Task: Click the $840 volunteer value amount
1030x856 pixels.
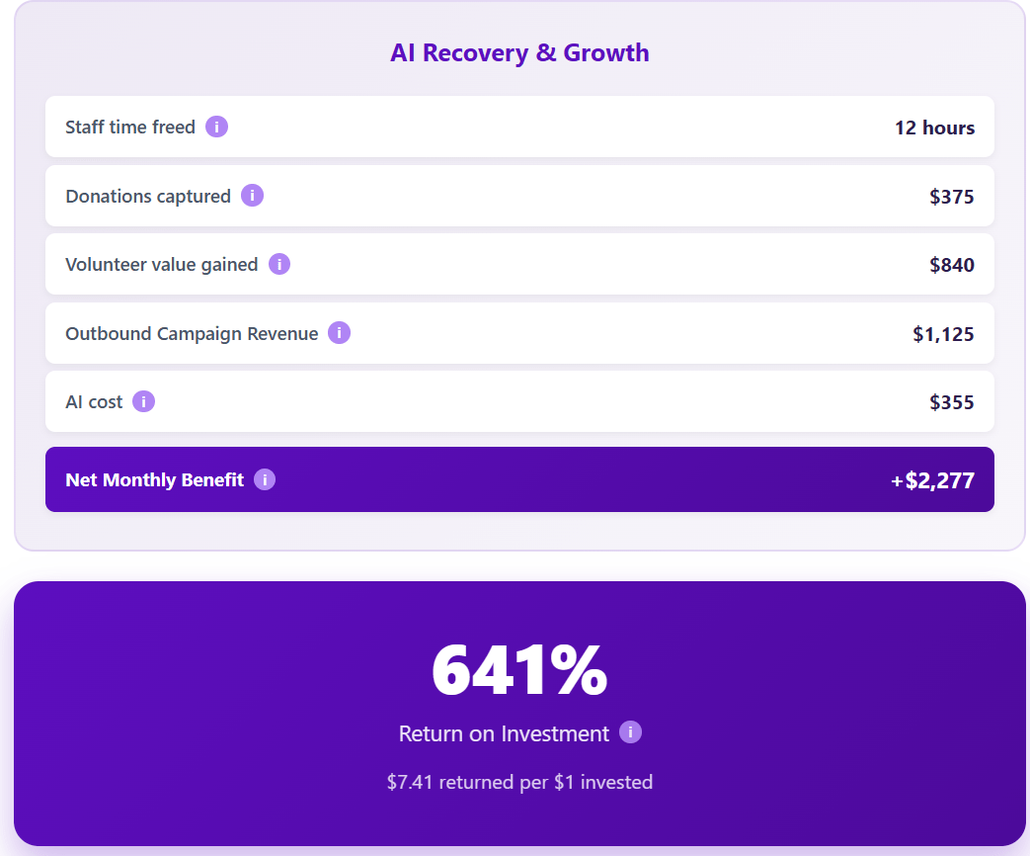Action: 951,264
